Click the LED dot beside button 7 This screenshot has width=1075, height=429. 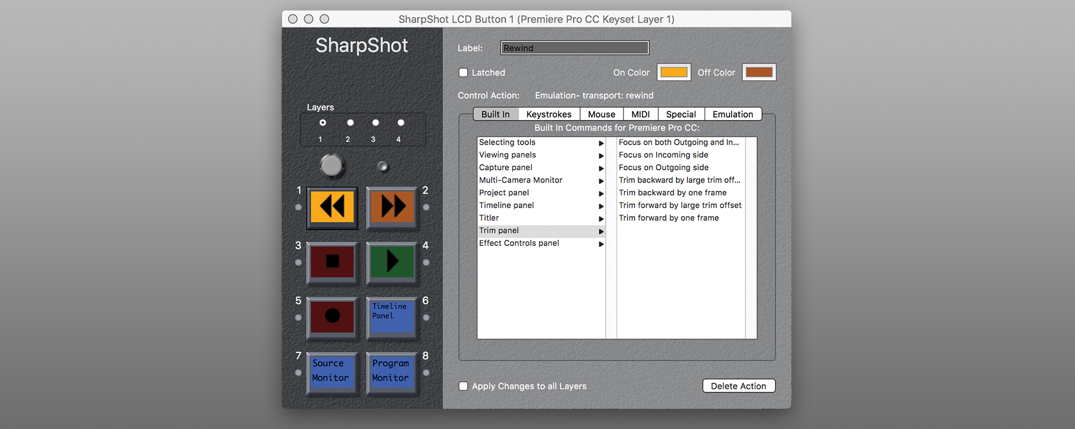point(298,373)
